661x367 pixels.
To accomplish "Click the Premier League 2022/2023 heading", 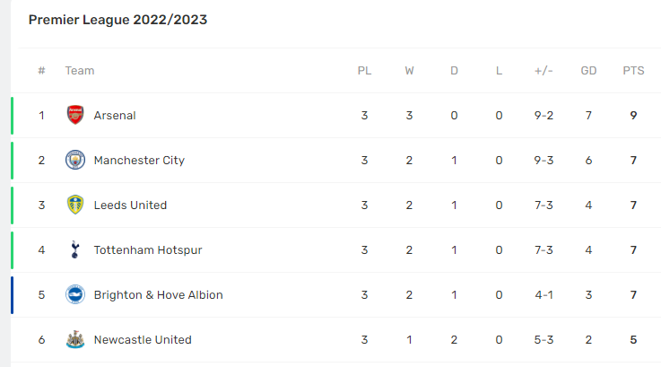I will pyautogui.click(x=117, y=20).
